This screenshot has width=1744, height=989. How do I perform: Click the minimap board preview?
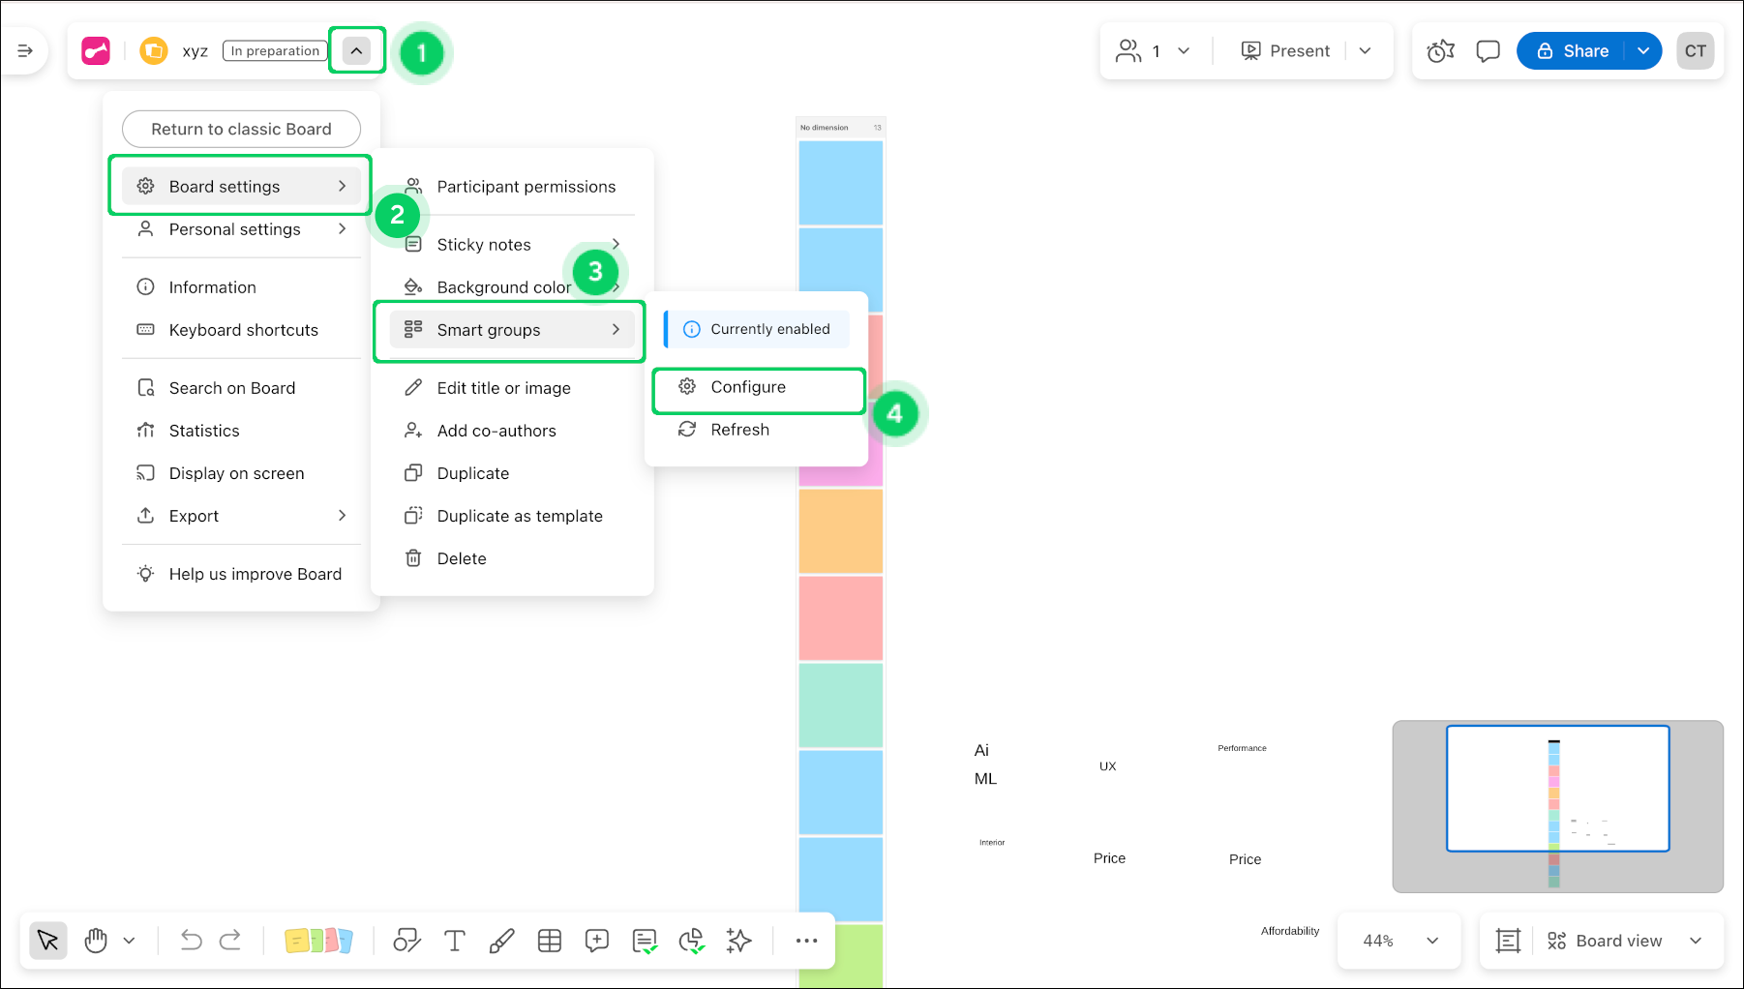(x=1557, y=805)
